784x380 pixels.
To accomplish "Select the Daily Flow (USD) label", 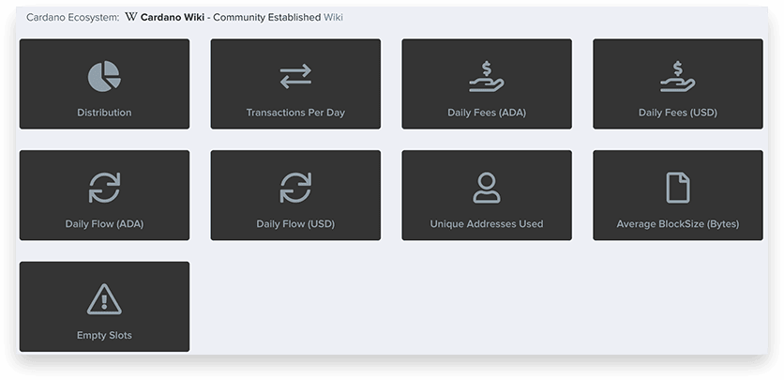I will pyautogui.click(x=295, y=224).
